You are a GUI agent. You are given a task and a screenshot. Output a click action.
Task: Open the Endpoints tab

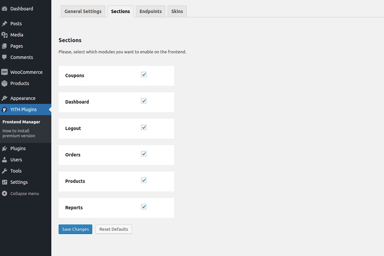tap(151, 12)
